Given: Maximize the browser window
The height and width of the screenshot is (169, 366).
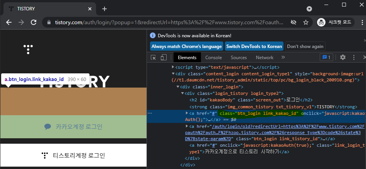Looking at the screenshot, I should pyautogui.click(x=344, y=4).
